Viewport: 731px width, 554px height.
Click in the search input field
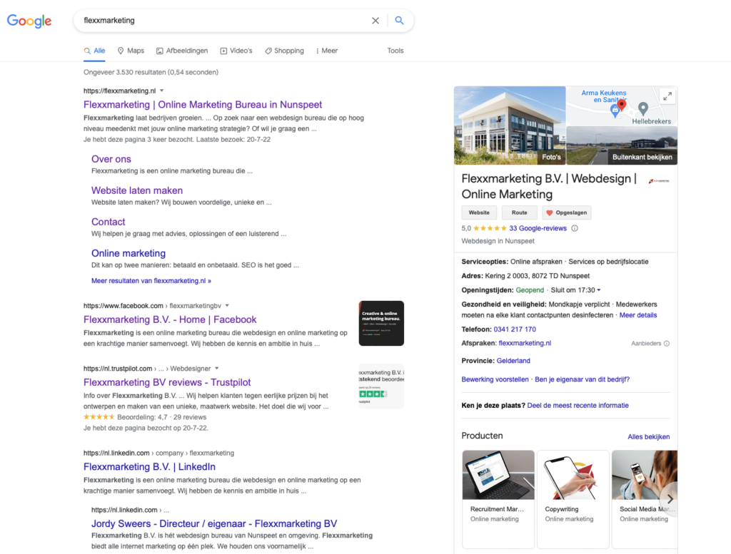(223, 21)
